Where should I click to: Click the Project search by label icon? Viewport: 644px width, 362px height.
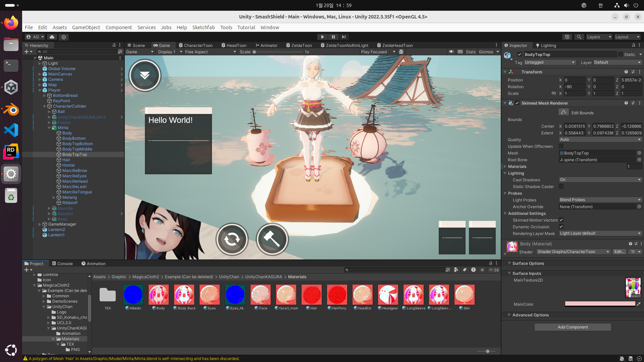coord(465,270)
